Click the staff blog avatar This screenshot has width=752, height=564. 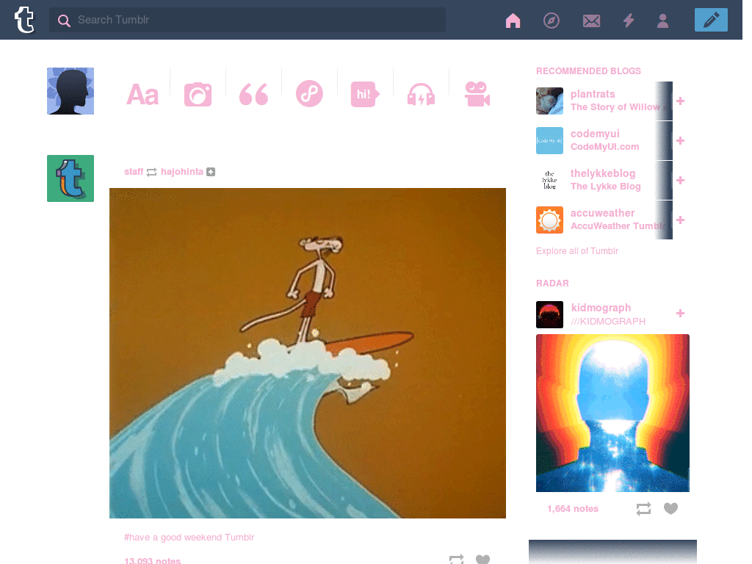pyautogui.click(x=70, y=178)
